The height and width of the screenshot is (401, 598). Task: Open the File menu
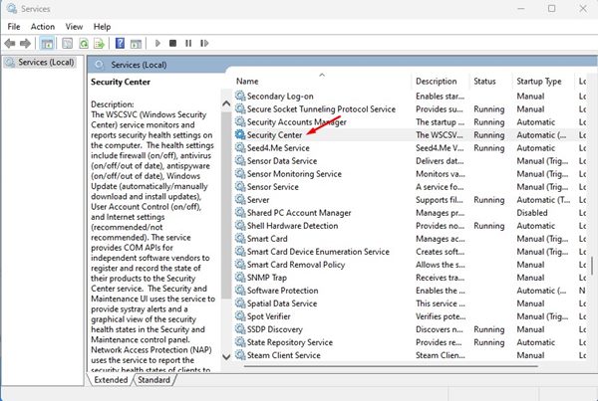(14, 27)
